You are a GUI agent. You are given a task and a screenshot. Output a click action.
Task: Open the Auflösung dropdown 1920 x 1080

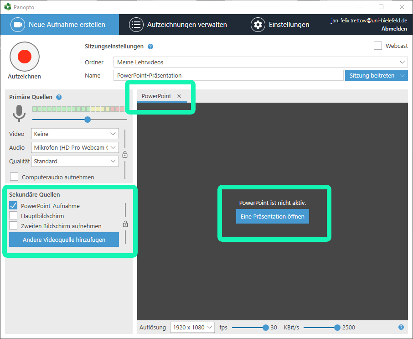point(192,327)
